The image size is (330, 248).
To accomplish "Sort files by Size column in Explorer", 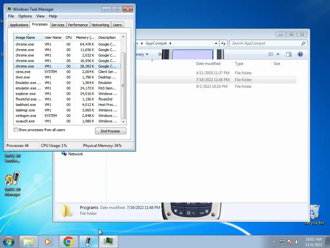I will [x=284, y=64].
